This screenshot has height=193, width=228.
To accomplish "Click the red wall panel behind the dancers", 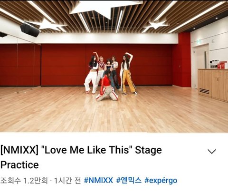I will coord(63,65).
